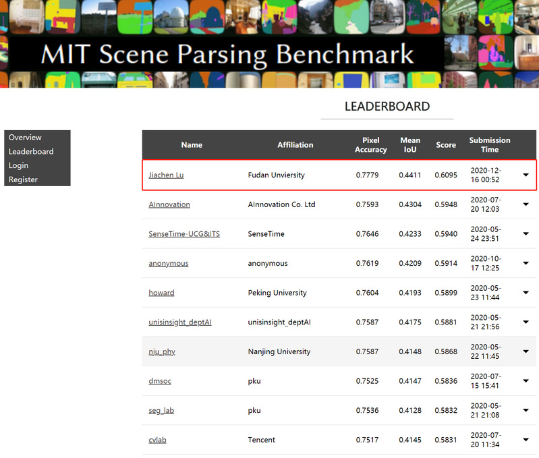Expand the SenseTime-UCG&ITS row arrow
This screenshot has width=539, height=458.
coord(526,234)
